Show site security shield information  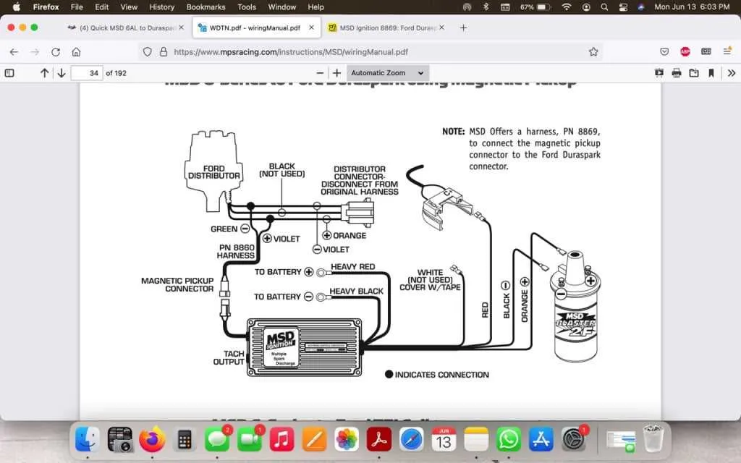point(148,52)
